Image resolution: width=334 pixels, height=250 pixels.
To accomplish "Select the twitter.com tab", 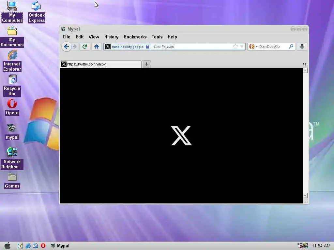I will [101, 64].
